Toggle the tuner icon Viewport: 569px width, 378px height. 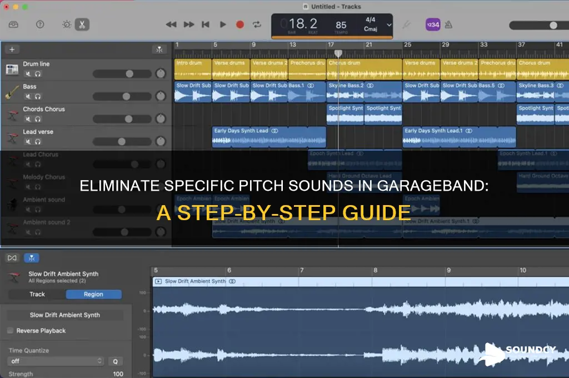click(x=406, y=24)
